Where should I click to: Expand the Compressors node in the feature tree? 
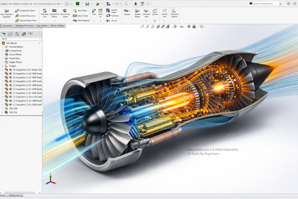pos(2,51)
